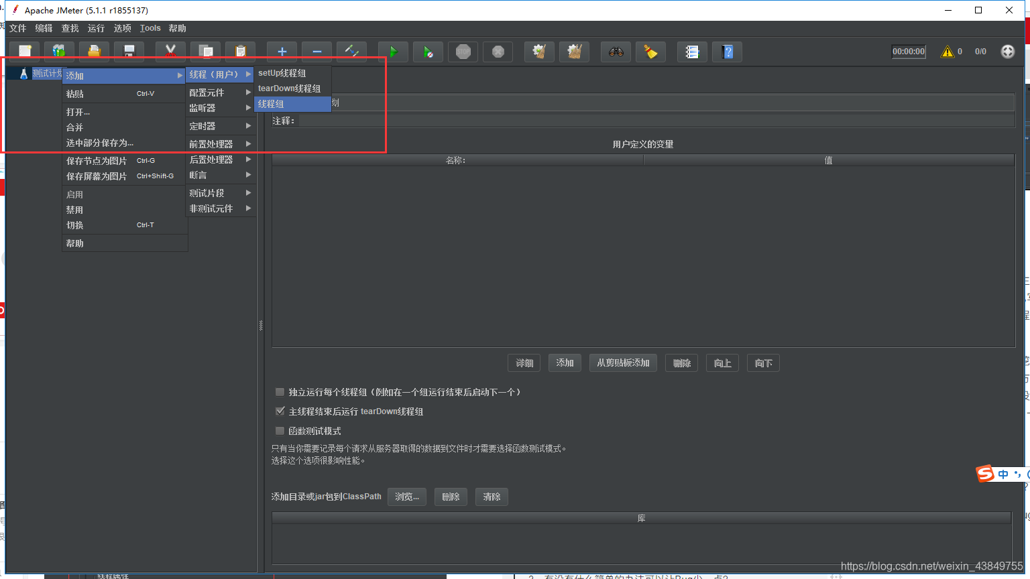This screenshot has width=1030, height=579.
Task: Click the Save floppy disk icon
Action: 129,52
